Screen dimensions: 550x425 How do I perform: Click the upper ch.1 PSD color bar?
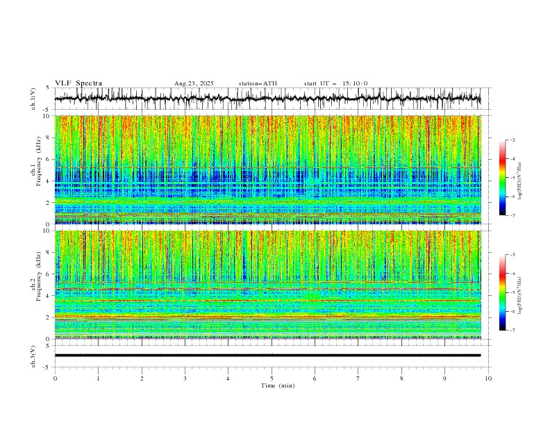click(502, 178)
